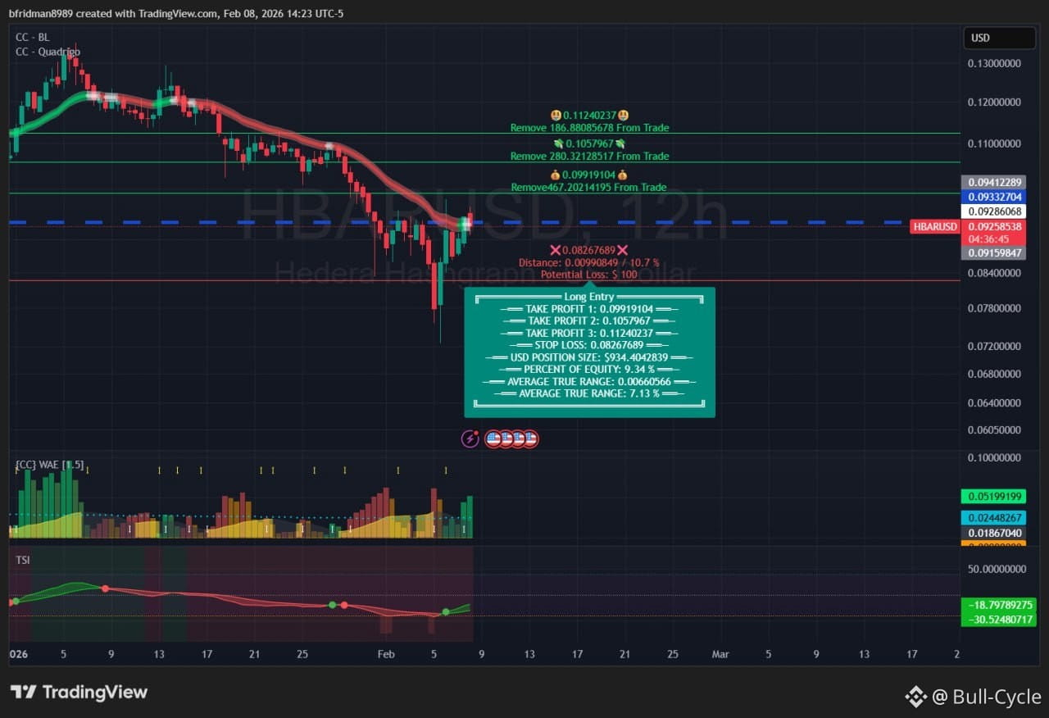Viewport: 1049px width, 718px height.
Task: Click the Distance: 0.00990849 / 10.7 % label
Action: click(589, 262)
